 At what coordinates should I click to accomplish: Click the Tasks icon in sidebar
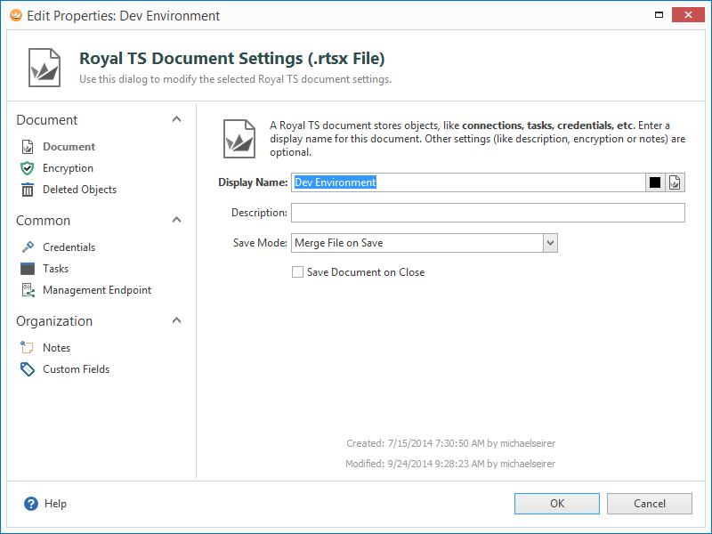tap(27, 269)
